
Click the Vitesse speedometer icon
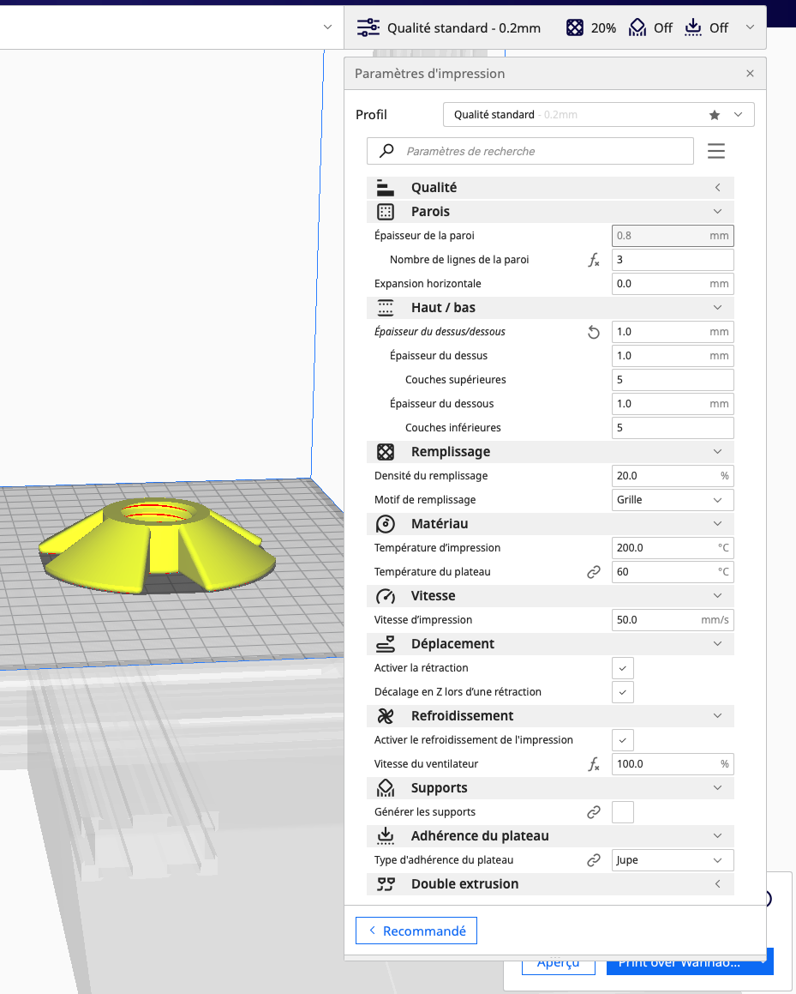(x=385, y=596)
